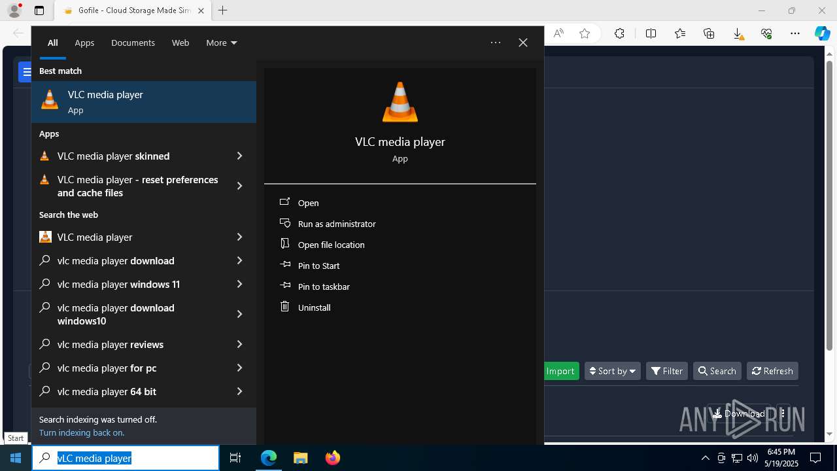The image size is (837, 471).
Task: Open Sort by dropdown on Gofile page
Action: tap(613, 371)
